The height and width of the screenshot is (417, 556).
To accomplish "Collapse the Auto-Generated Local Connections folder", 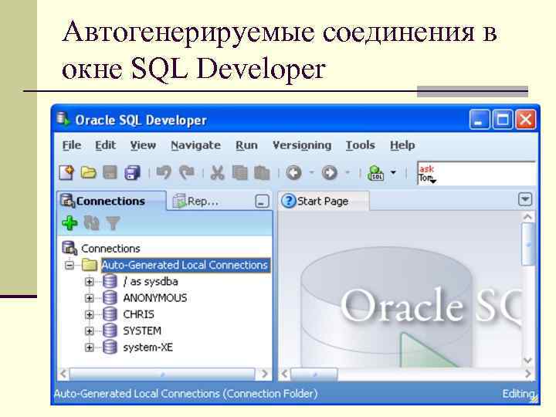I will (x=69, y=265).
